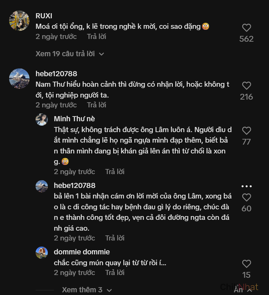269x295 pixels.
Task: Expand 'Xem 19 câu trả lời' replies
Action: [69, 54]
